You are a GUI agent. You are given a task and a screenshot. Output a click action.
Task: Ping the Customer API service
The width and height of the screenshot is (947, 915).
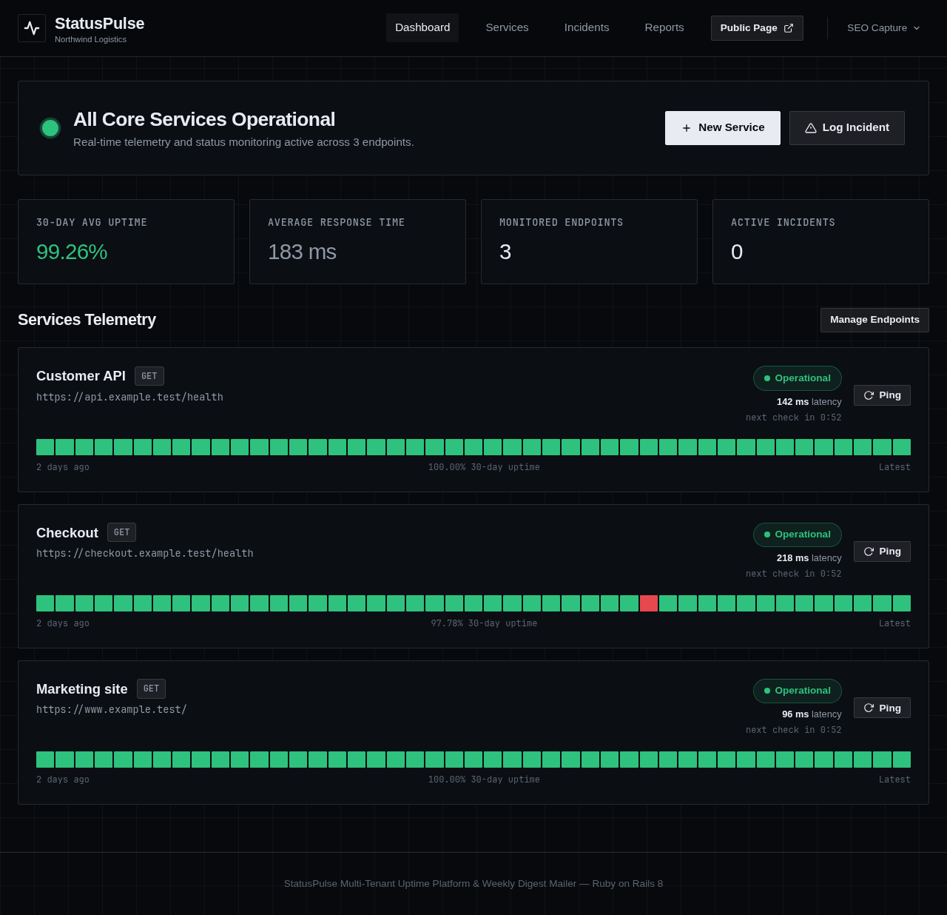point(882,395)
